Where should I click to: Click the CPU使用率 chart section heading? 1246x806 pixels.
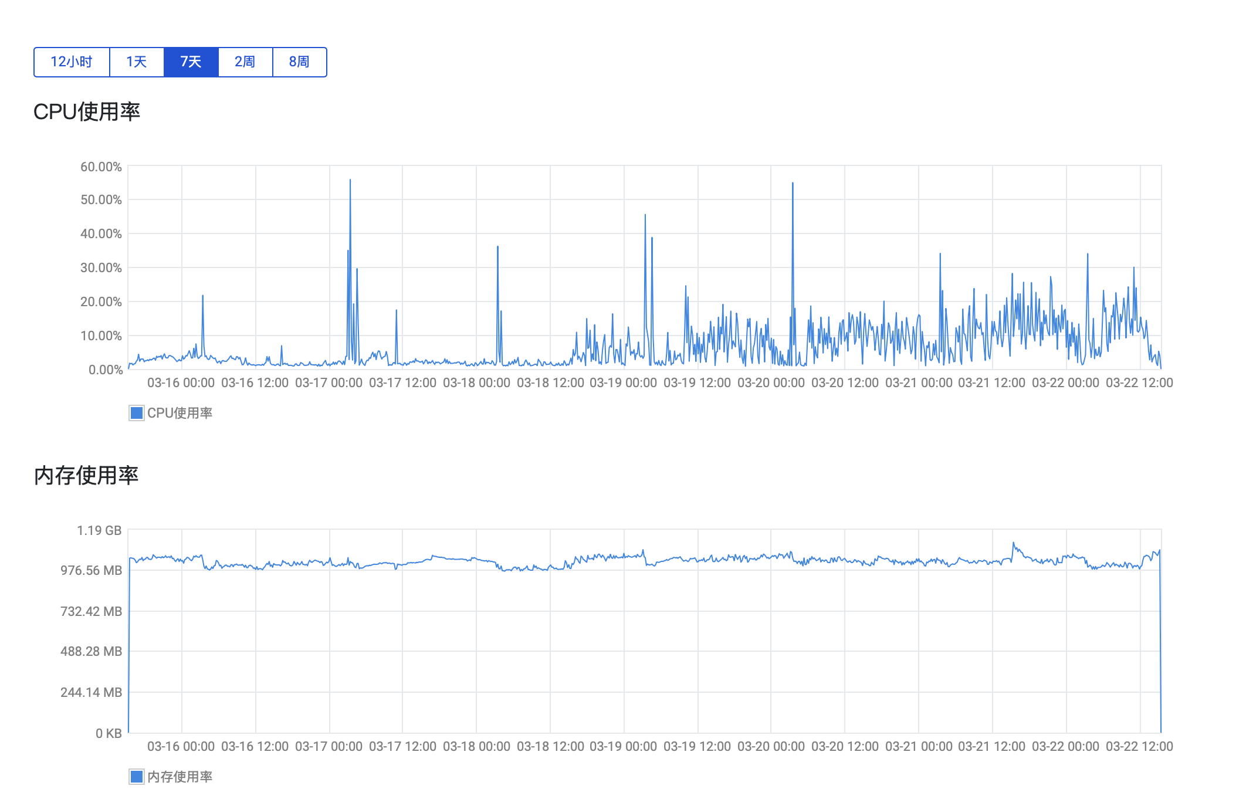tap(87, 111)
